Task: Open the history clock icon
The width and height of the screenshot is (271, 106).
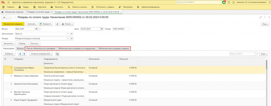Action: coord(229,2)
